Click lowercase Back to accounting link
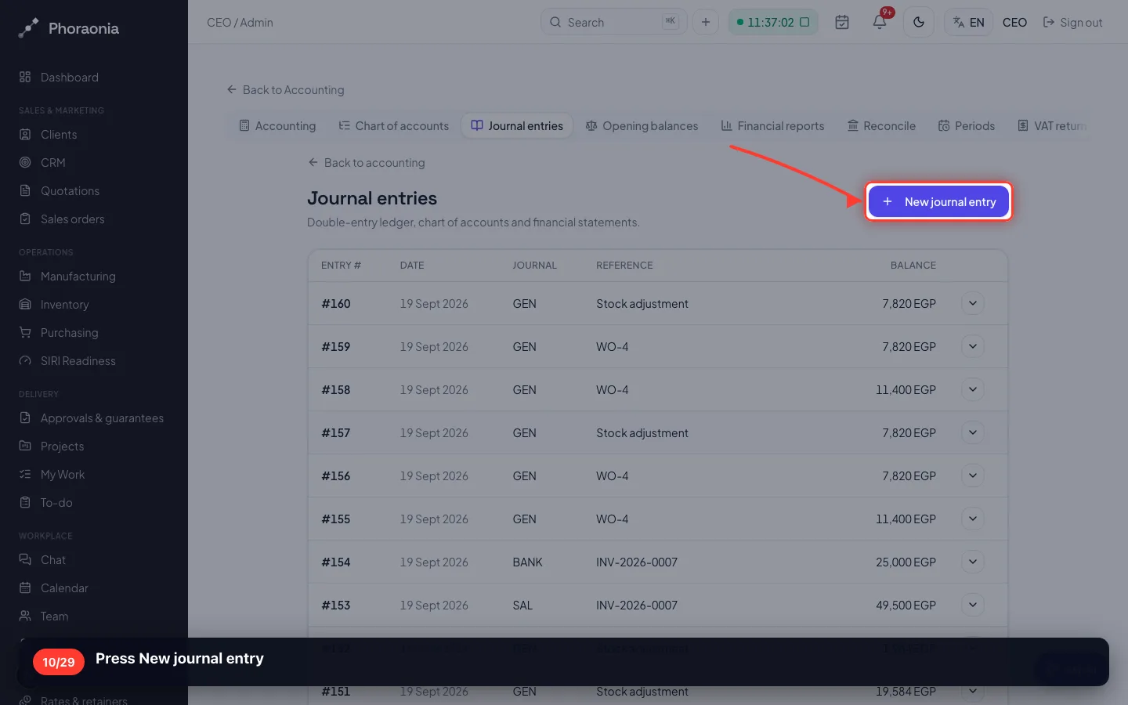The image size is (1128, 705). (x=367, y=162)
